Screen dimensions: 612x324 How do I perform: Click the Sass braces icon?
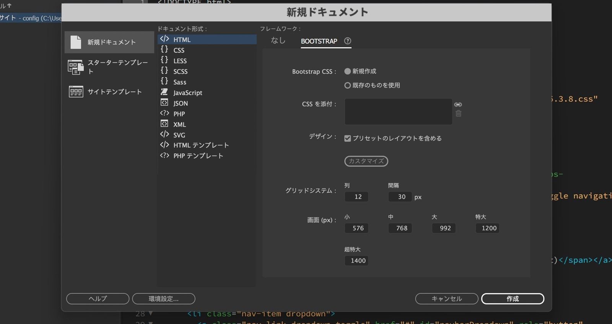pos(164,81)
